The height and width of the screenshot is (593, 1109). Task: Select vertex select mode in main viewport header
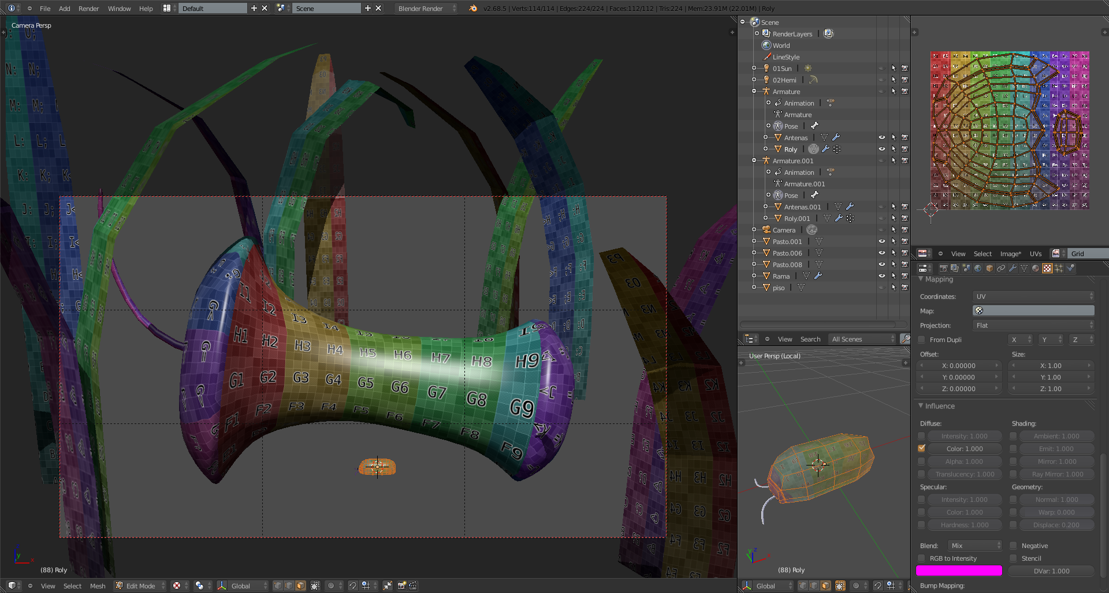(x=278, y=586)
